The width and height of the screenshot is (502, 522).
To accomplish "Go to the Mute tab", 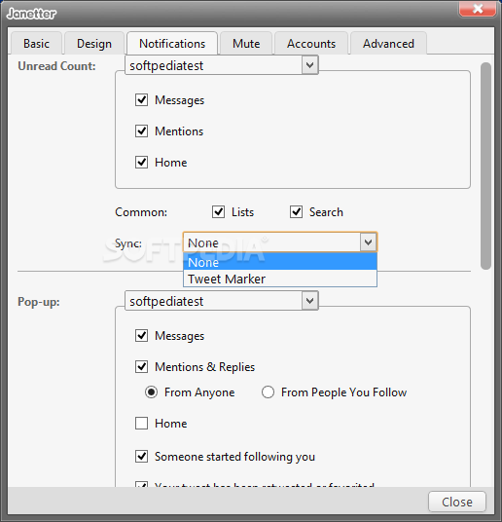I will pyautogui.click(x=246, y=43).
